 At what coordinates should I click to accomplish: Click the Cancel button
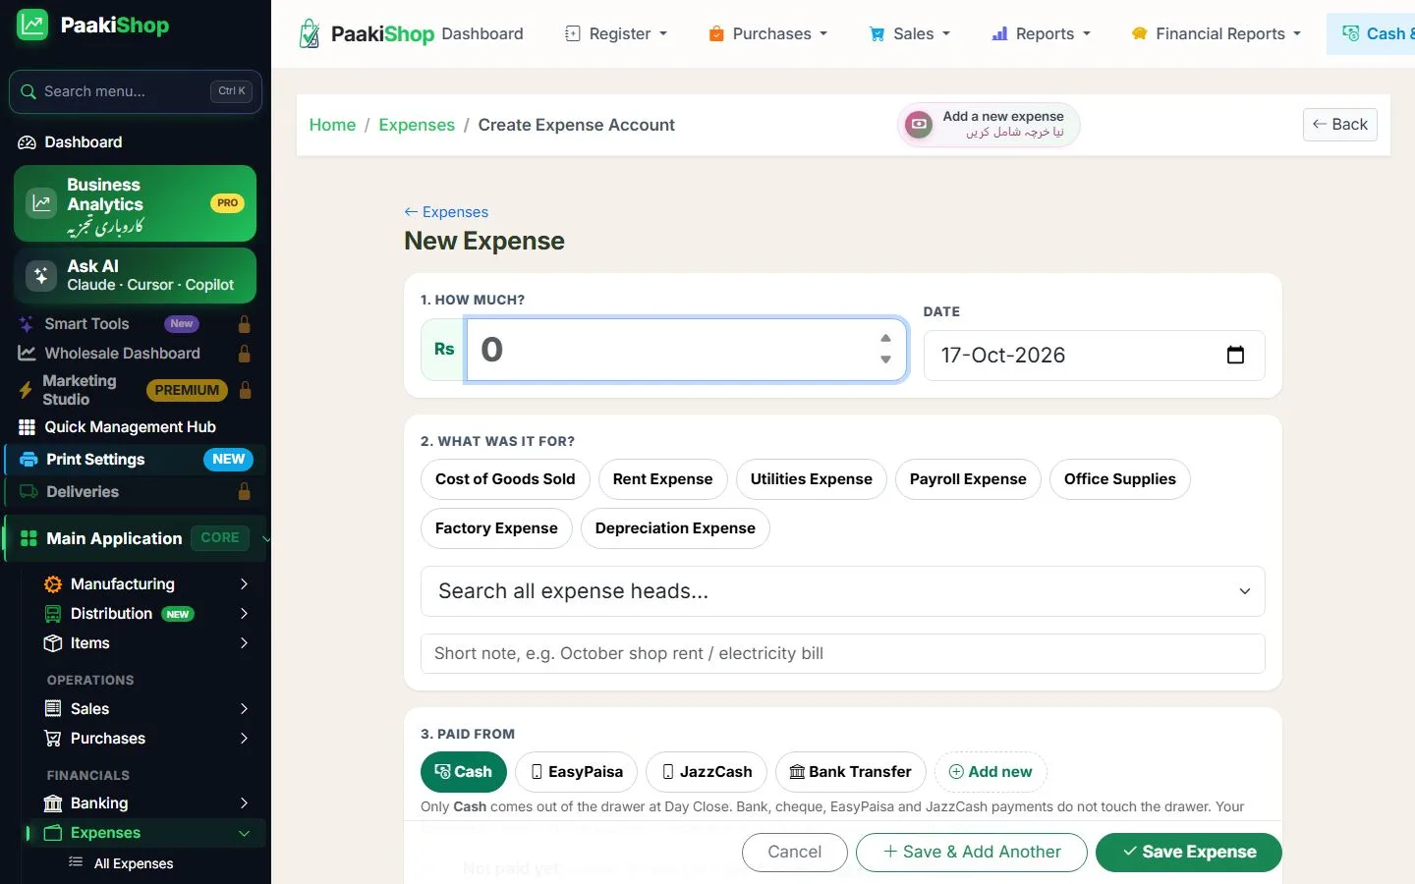pos(795,853)
